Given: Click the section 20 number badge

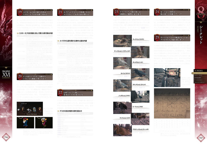Looking at the screenshot, I should (x=20, y=76).
